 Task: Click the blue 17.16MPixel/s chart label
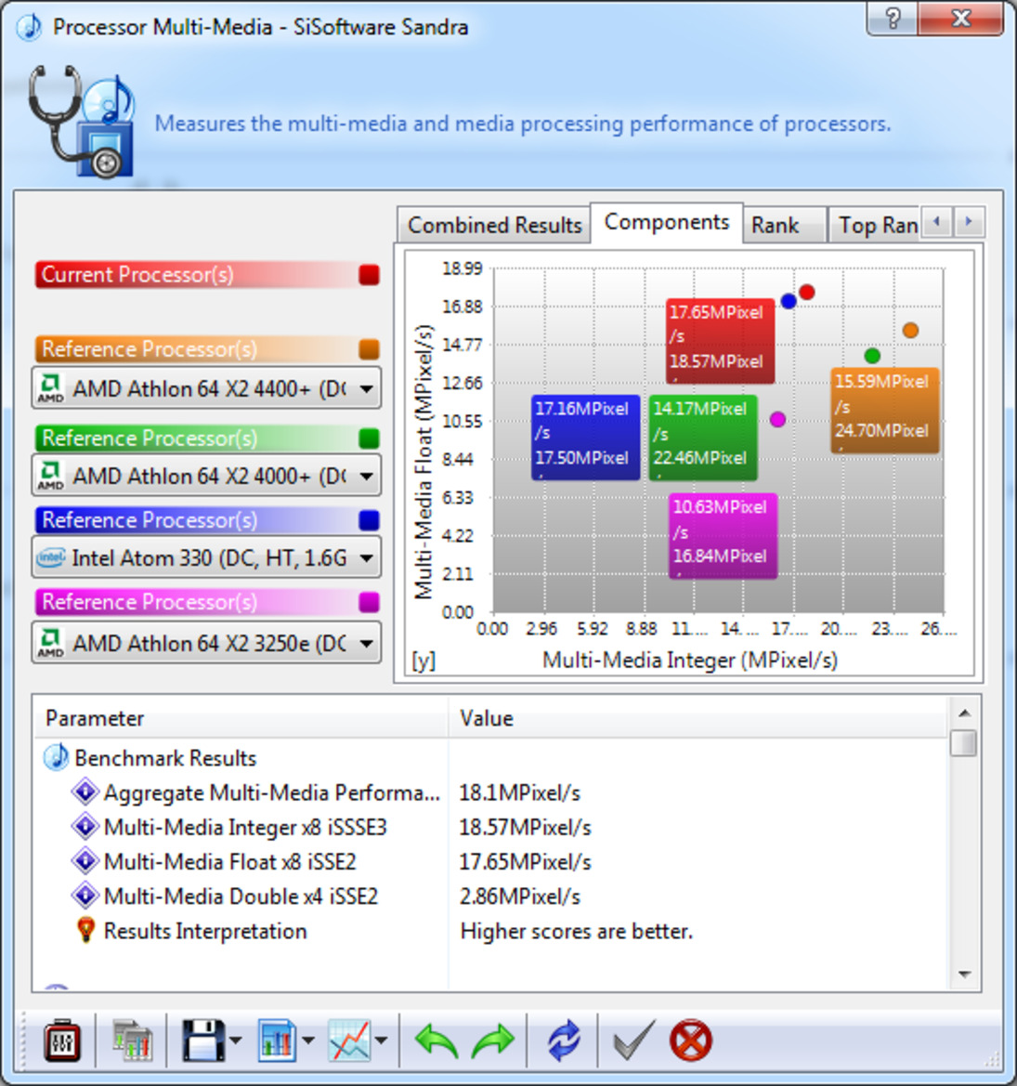586,437
